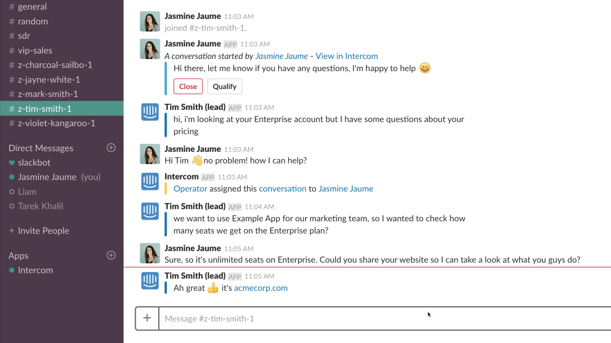This screenshot has height=343, width=611.
Task: Open the Intercom app in sidebar
Action: [x=35, y=270]
